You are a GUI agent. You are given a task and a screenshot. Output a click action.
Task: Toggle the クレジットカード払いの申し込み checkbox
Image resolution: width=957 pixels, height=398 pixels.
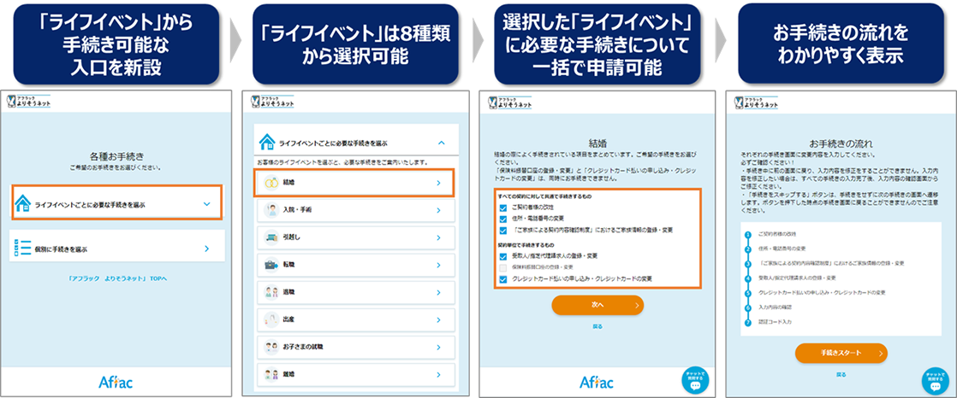tap(503, 278)
